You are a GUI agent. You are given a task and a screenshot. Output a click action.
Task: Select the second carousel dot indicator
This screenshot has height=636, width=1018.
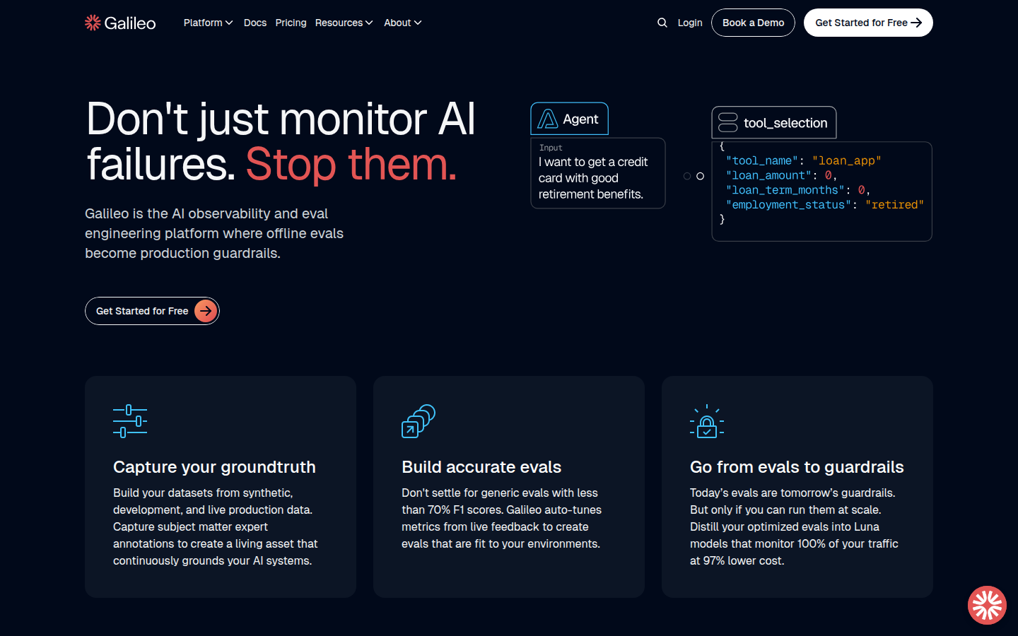point(700,176)
